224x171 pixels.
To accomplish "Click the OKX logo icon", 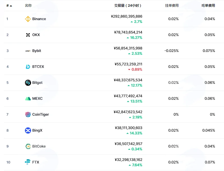I will (x=28, y=35).
